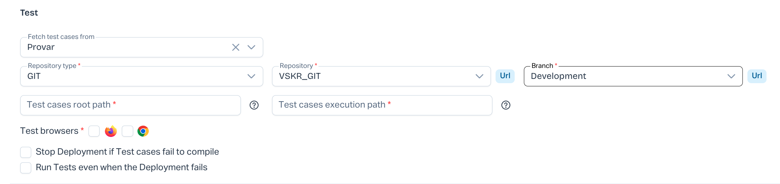Click the Url button next to Repository
The width and height of the screenshot is (780, 184).
pos(505,76)
